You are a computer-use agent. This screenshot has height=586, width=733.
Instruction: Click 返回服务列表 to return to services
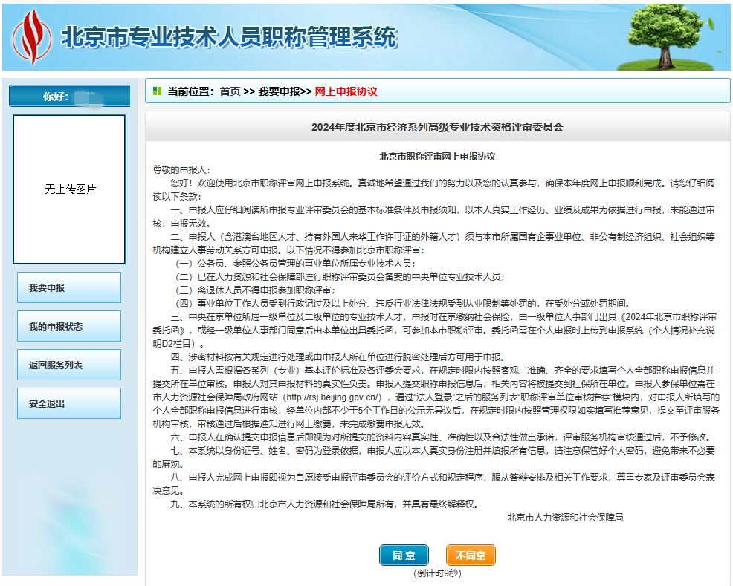tap(68, 364)
